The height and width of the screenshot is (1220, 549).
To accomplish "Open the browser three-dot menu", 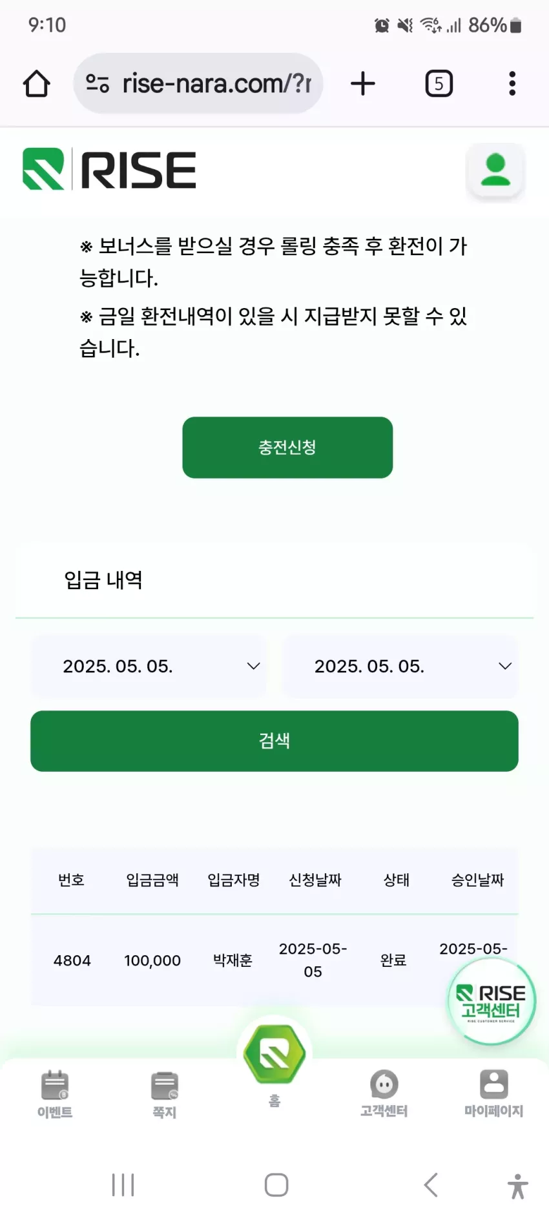I will click(x=512, y=83).
